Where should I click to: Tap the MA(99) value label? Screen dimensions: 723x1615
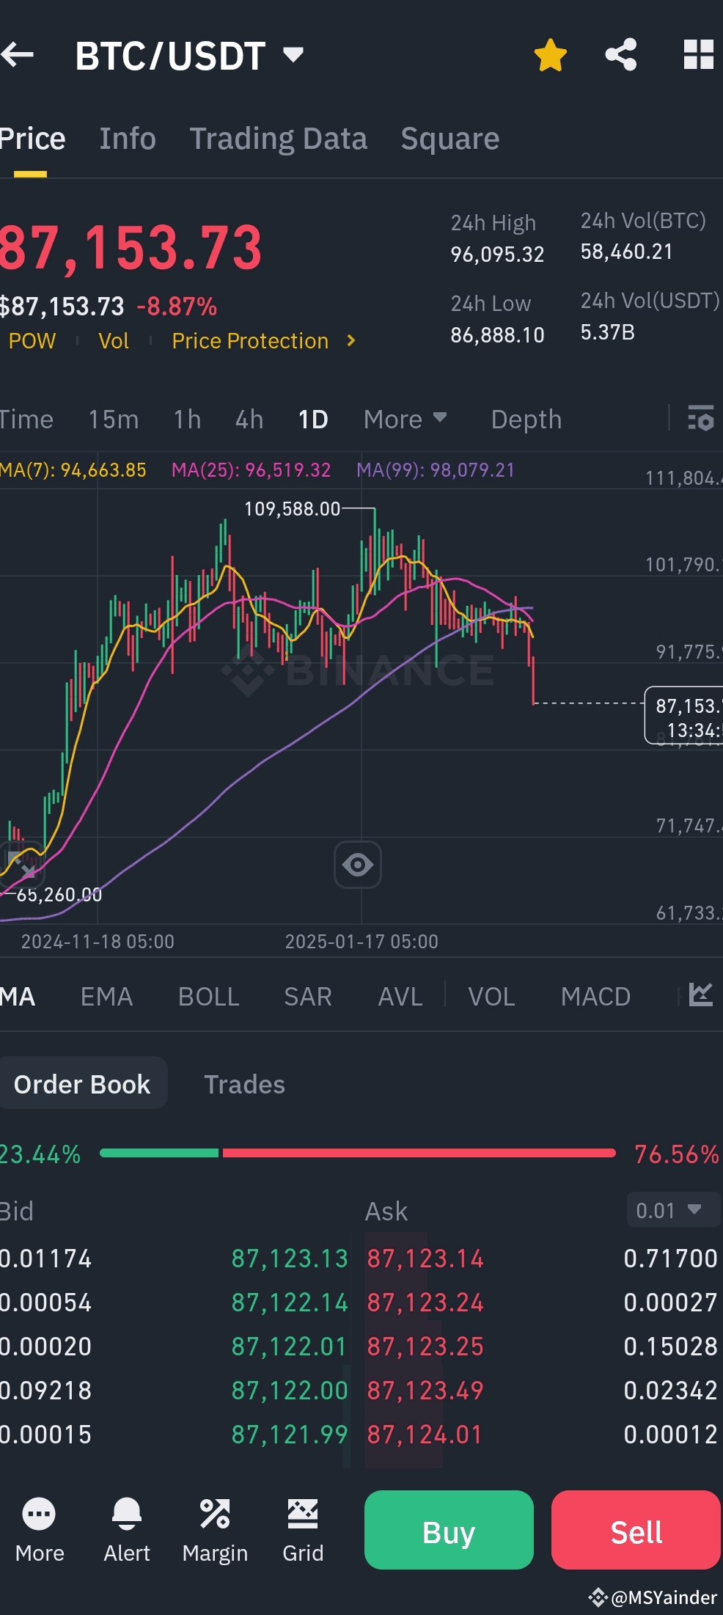point(436,470)
